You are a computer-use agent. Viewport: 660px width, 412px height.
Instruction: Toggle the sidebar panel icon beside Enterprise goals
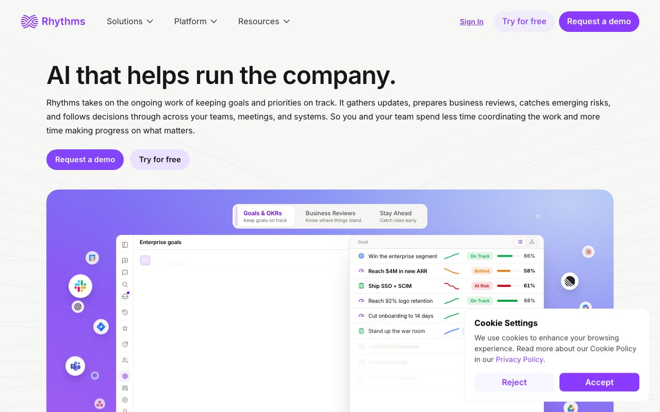(125, 245)
